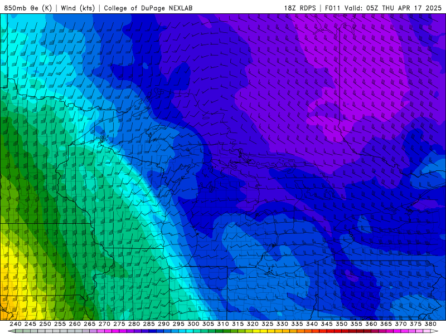Click the 330 value on the color scale
This screenshot has height=334, width=446.
click(282, 324)
